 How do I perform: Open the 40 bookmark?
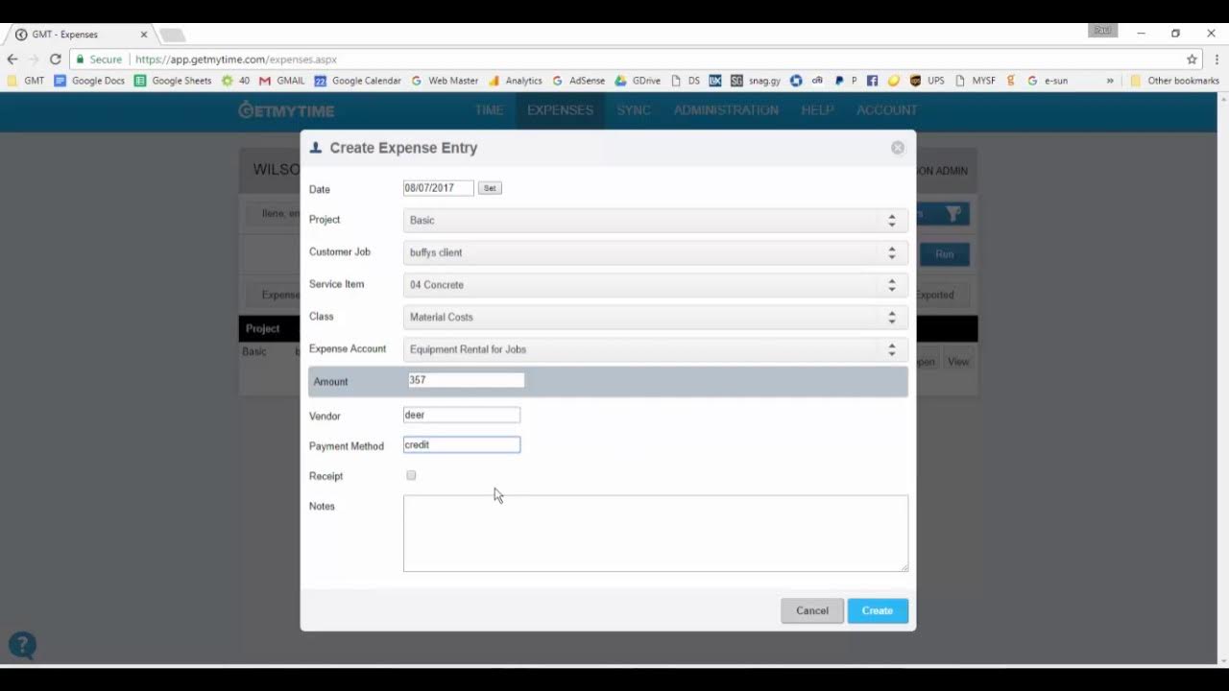pyautogui.click(x=236, y=81)
